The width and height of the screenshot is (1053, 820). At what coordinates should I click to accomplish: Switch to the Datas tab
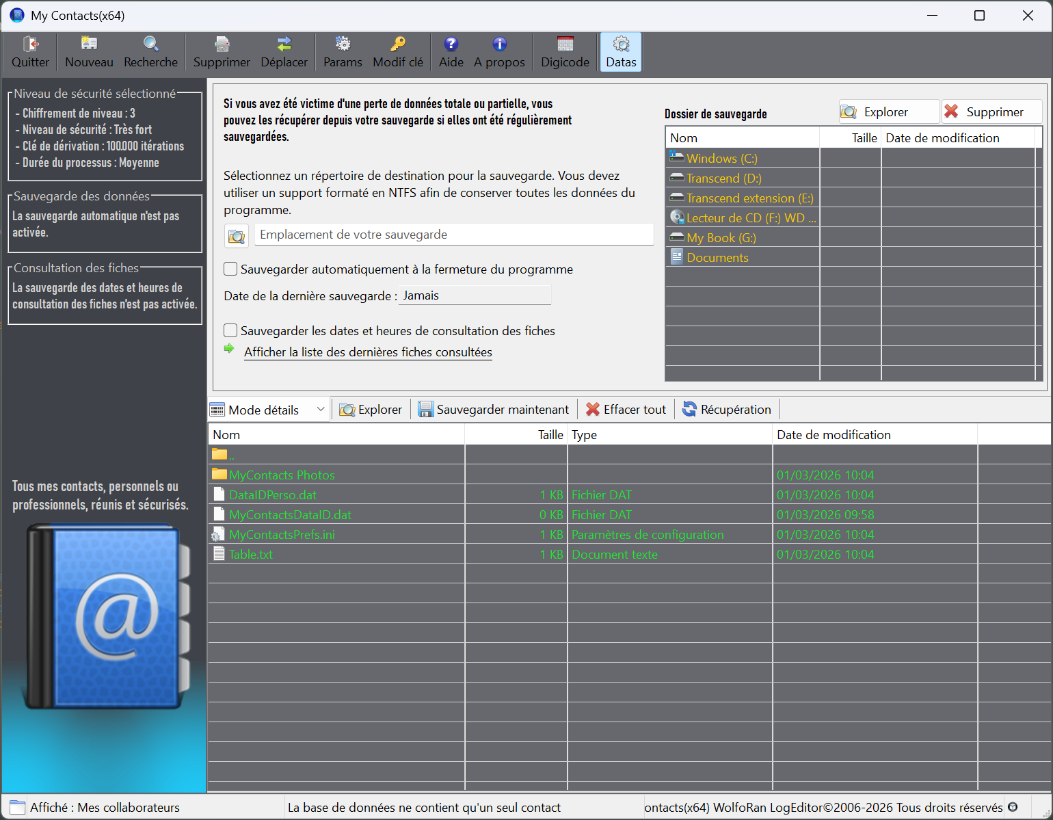pyautogui.click(x=621, y=52)
